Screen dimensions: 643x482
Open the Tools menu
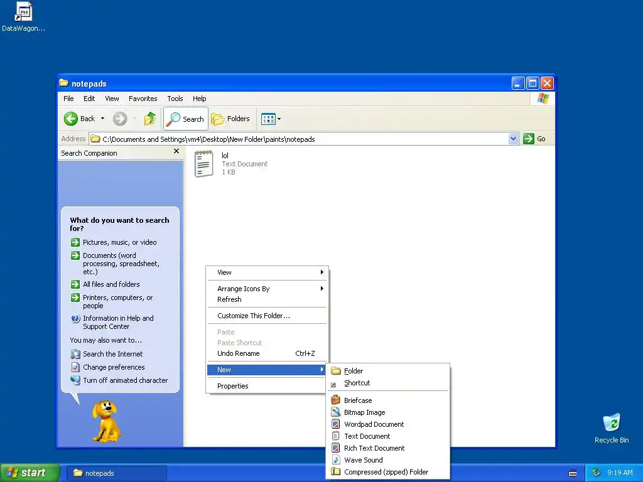tap(175, 99)
